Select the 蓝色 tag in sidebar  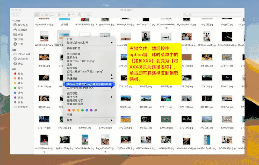[x=18, y=93]
